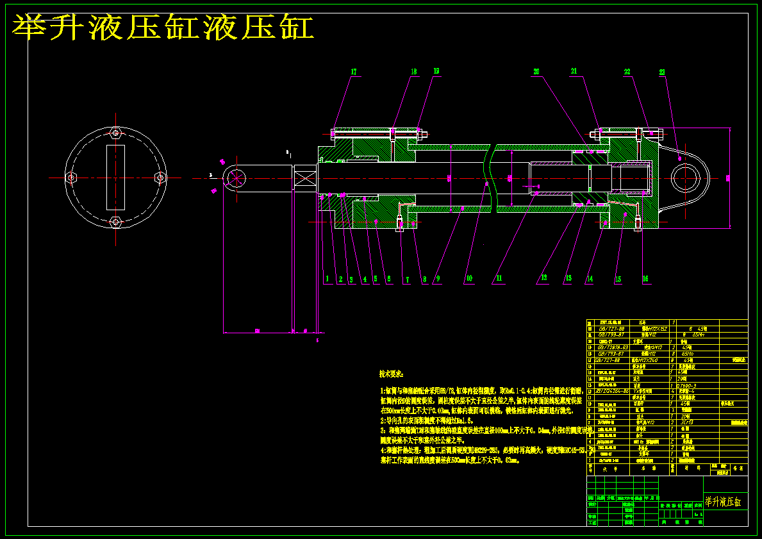Image resolution: width=762 pixels, height=539 pixels.
Task: Click part balloon number 15
Action: tap(618, 279)
